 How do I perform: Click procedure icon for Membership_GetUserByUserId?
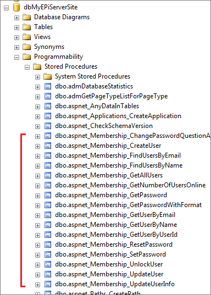(x=48, y=235)
